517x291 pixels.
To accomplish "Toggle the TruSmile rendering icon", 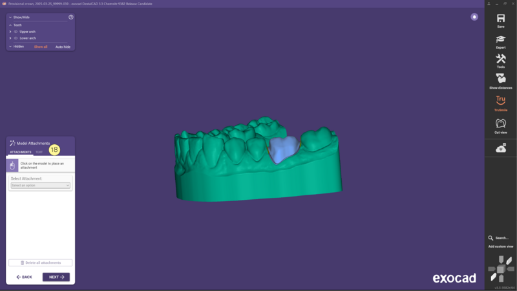I will pyautogui.click(x=500, y=100).
